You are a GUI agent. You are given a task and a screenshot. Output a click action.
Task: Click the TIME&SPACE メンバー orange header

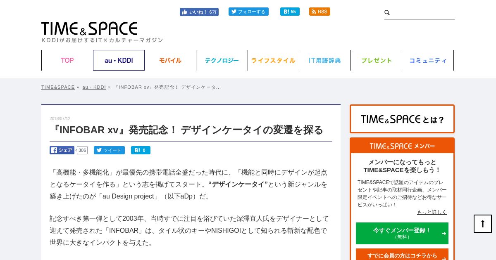(x=402, y=146)
